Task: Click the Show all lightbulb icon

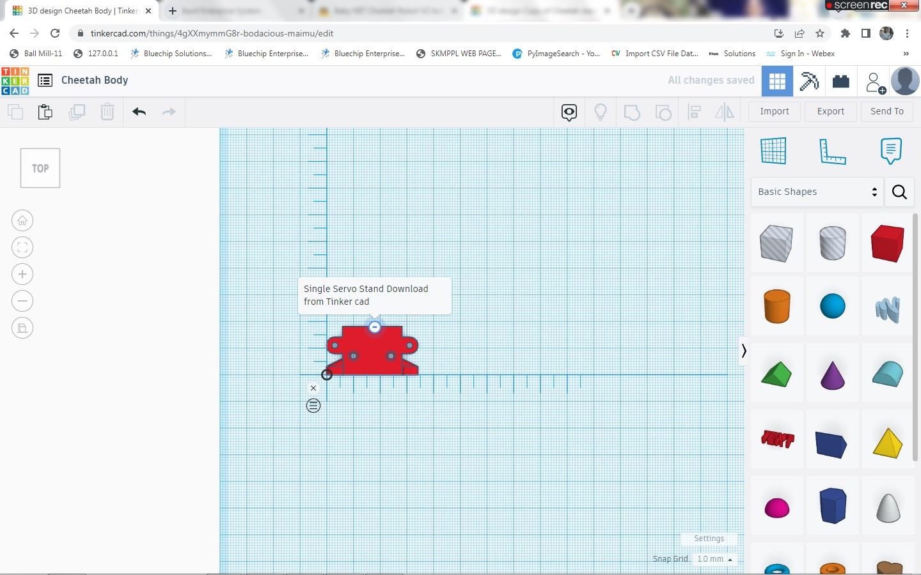Action: (601, 112)
